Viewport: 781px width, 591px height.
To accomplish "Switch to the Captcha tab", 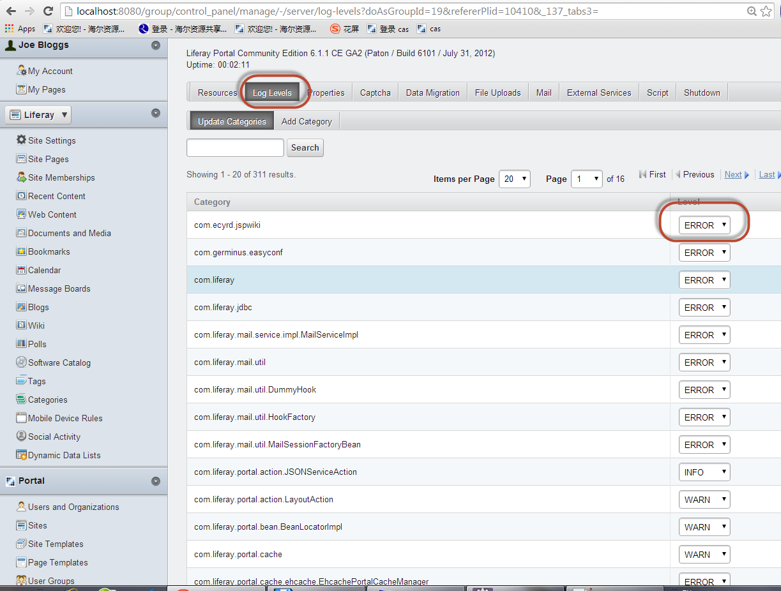I will 375,93.
